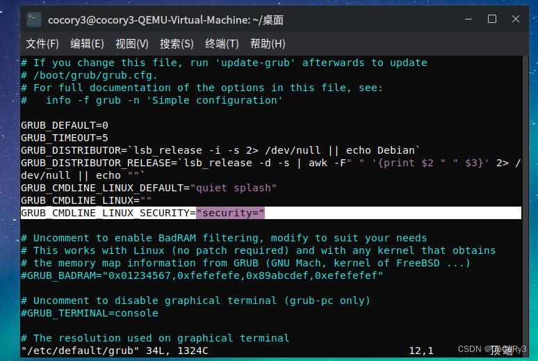Click the comment line /boot/grub/grub.cfg.

89,75
